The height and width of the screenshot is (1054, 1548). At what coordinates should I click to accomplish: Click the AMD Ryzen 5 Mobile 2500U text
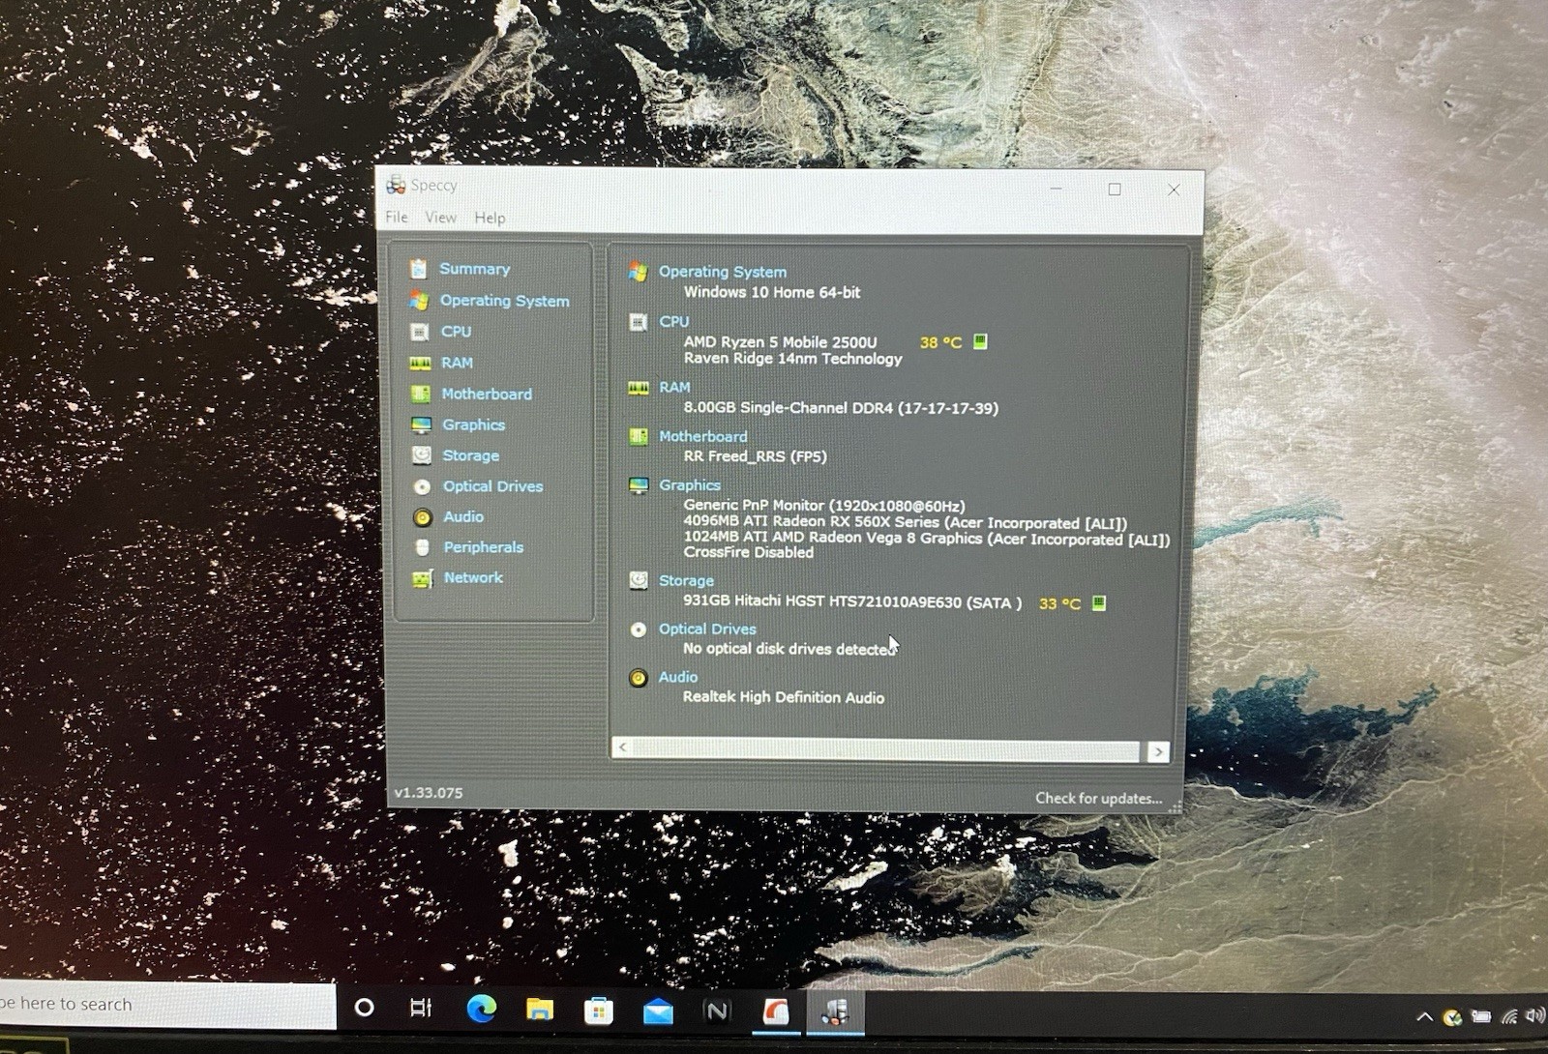pos(780,342)
